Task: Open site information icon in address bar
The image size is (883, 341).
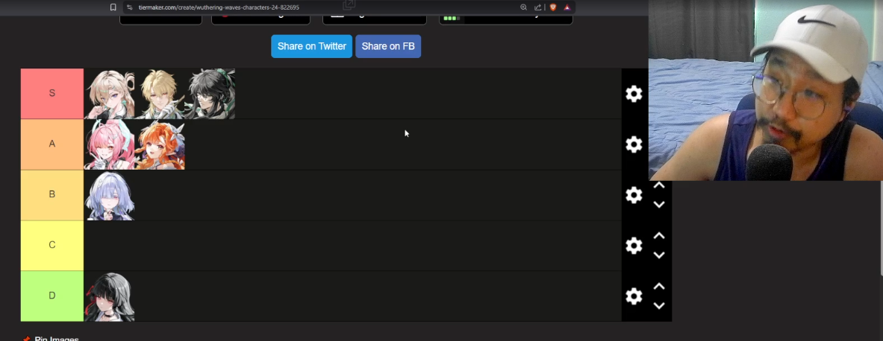Action: tap(130, 7)
